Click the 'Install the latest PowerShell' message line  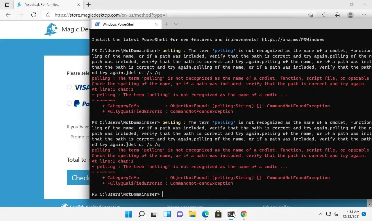(x=208, y=40)
